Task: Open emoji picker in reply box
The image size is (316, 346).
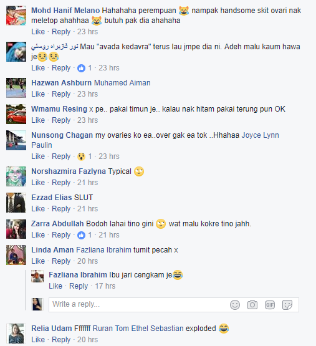Action: tap(235, 305)
